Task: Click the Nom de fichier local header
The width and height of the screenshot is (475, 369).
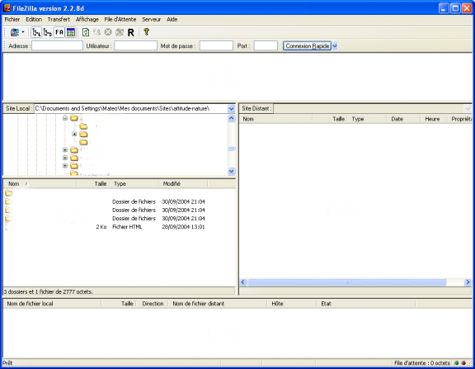Action: coord(53,304)
